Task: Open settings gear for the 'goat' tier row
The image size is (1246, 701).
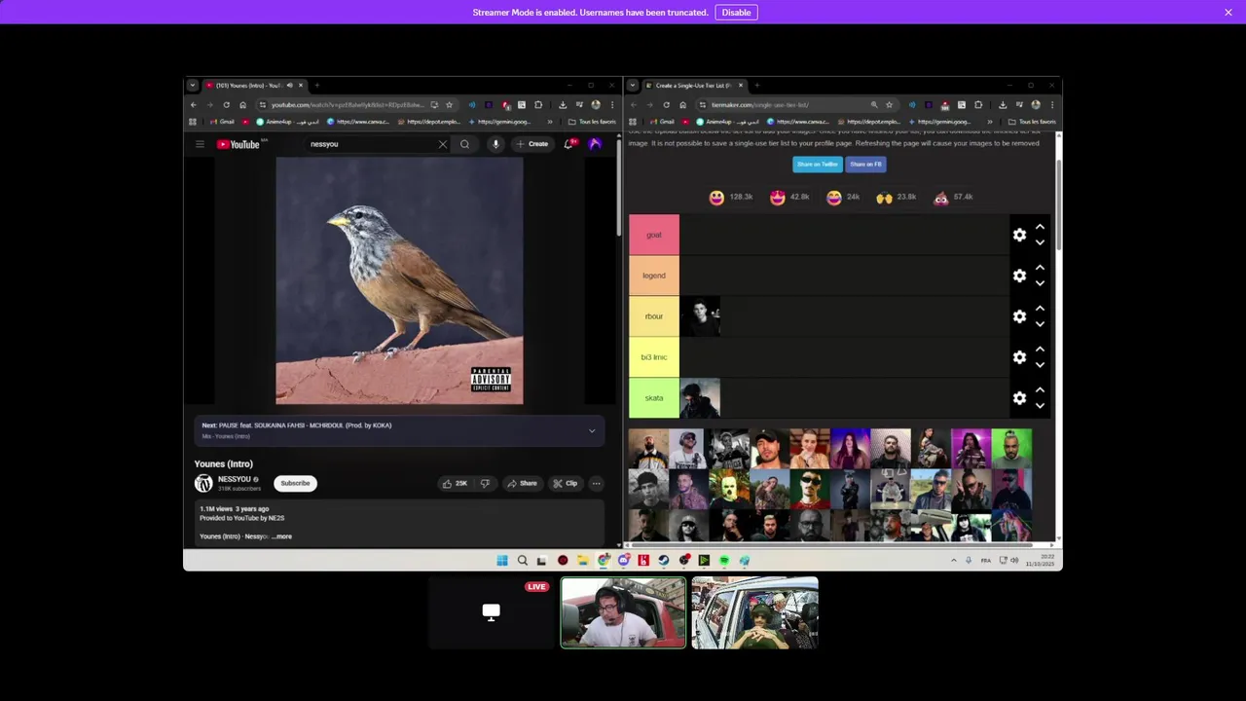Action: coord(1019,235)
